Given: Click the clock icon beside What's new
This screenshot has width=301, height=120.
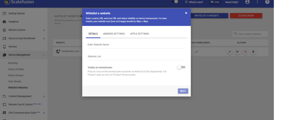Looking at the screenshot, I should point(186,2).
